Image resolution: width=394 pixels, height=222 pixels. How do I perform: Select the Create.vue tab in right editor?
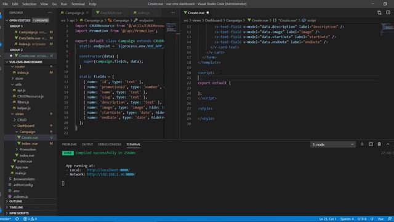point(196,12)
